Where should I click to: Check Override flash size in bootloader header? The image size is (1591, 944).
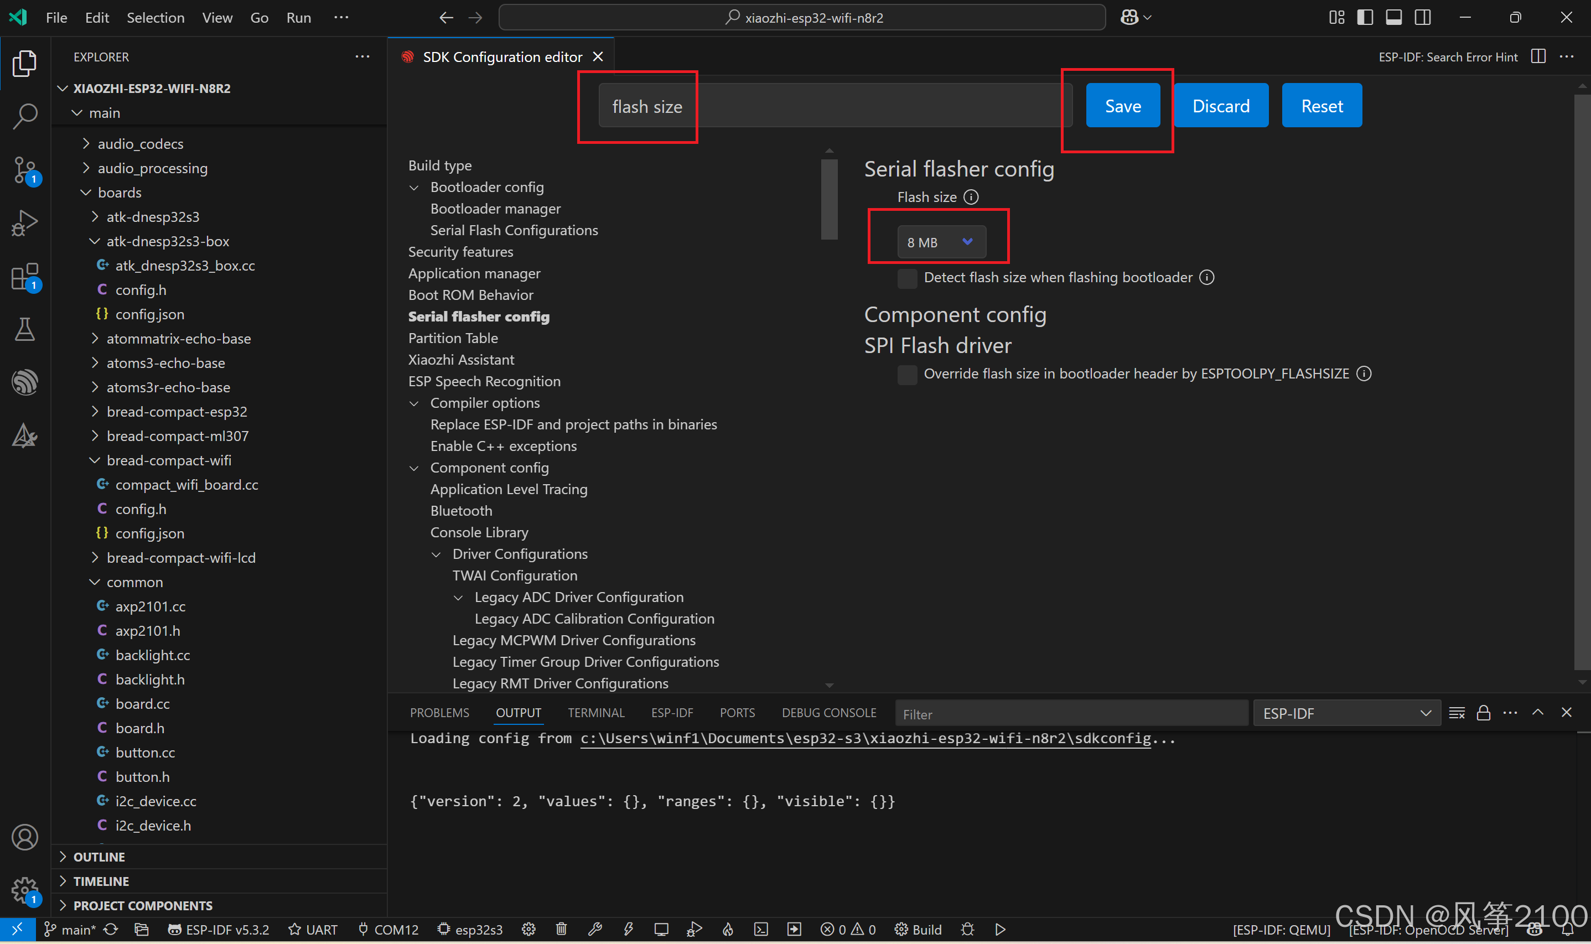(x=907, y=374)
